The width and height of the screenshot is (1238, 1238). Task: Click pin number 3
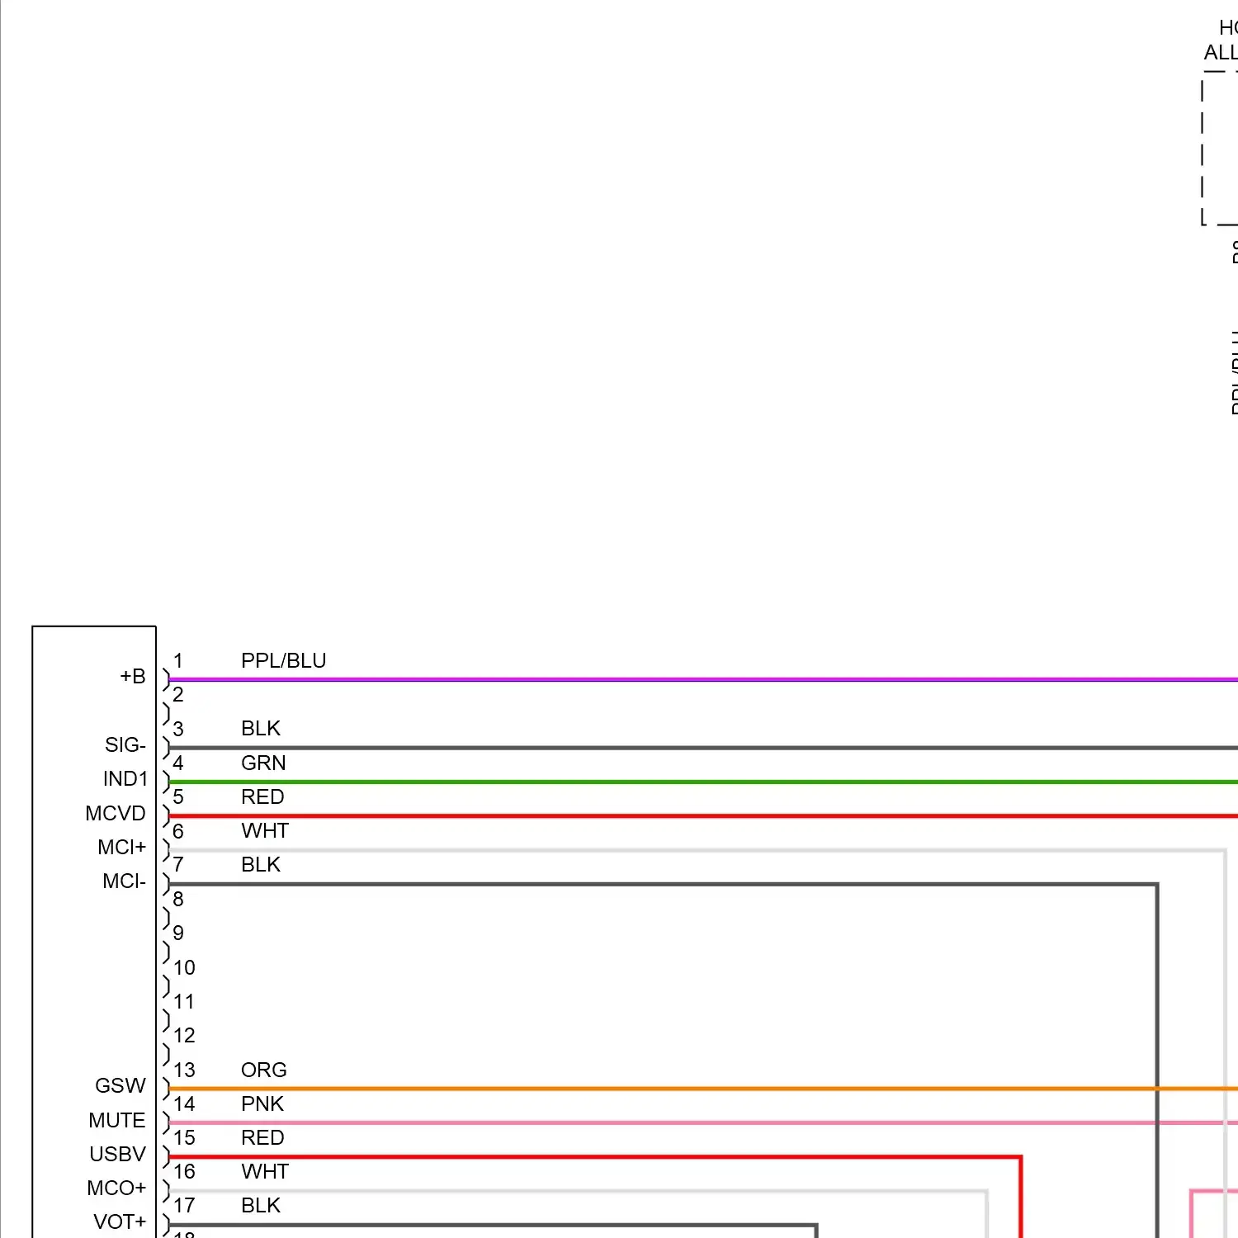click(x=178, y=730)
